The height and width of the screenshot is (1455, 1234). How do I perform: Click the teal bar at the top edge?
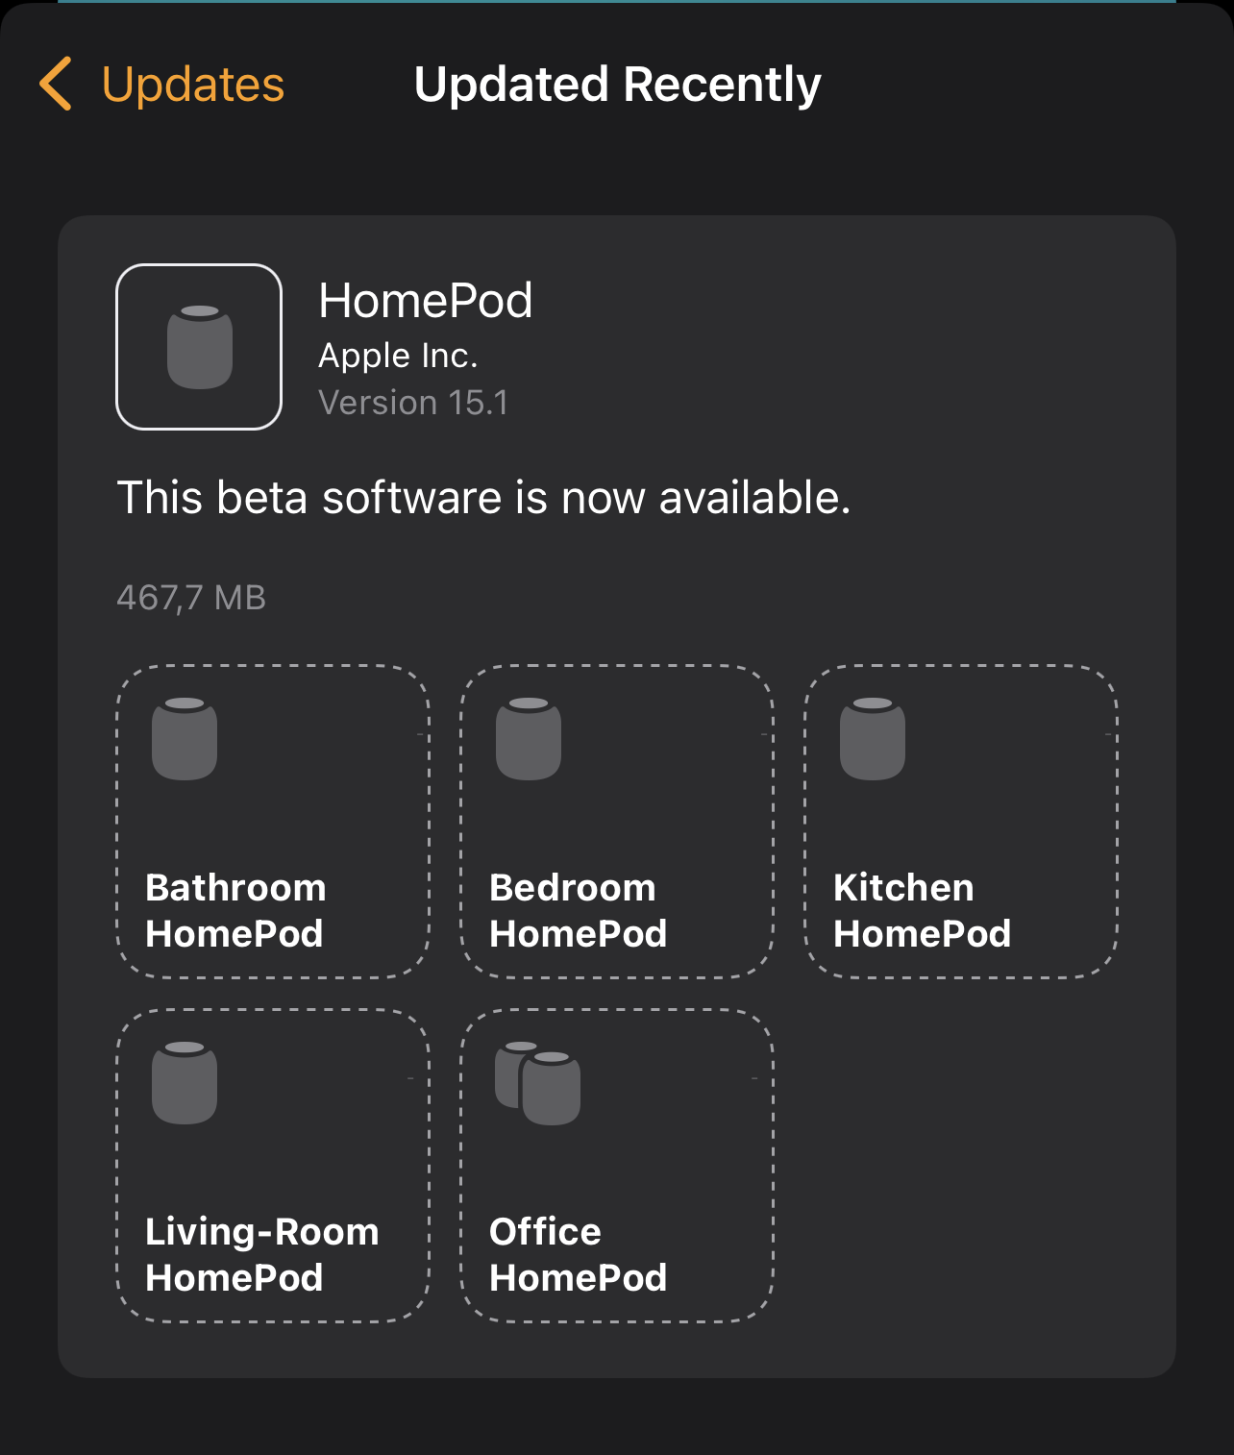pos(617,2)
